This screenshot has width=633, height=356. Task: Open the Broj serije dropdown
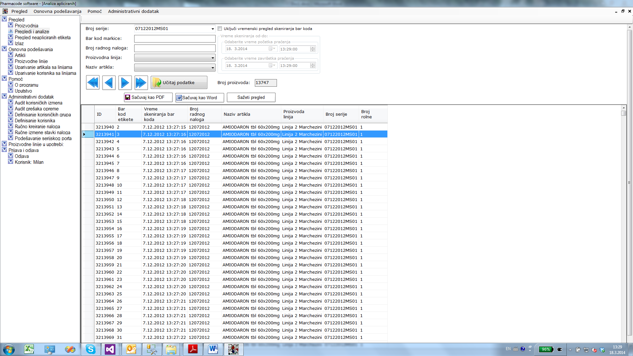point(213,29)
